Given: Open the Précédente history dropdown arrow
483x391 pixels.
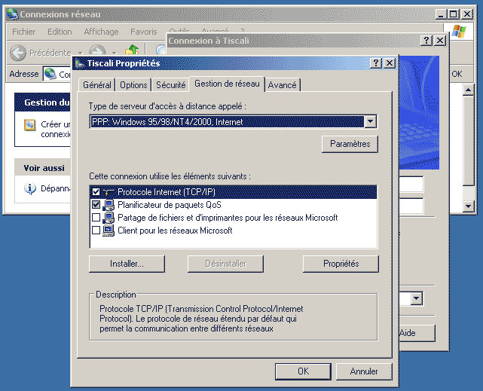Looking at the screenshot, I should [x=81, y=53].
